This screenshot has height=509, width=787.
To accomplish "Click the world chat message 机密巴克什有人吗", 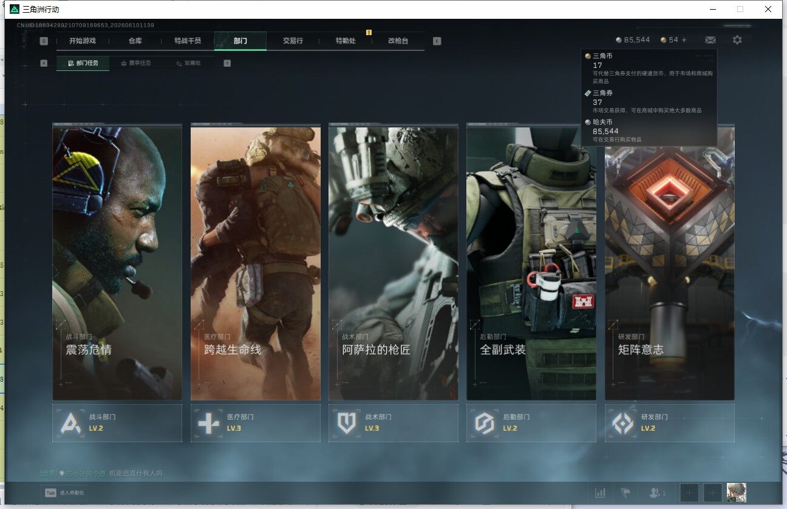I will click(x=135, y=473).
